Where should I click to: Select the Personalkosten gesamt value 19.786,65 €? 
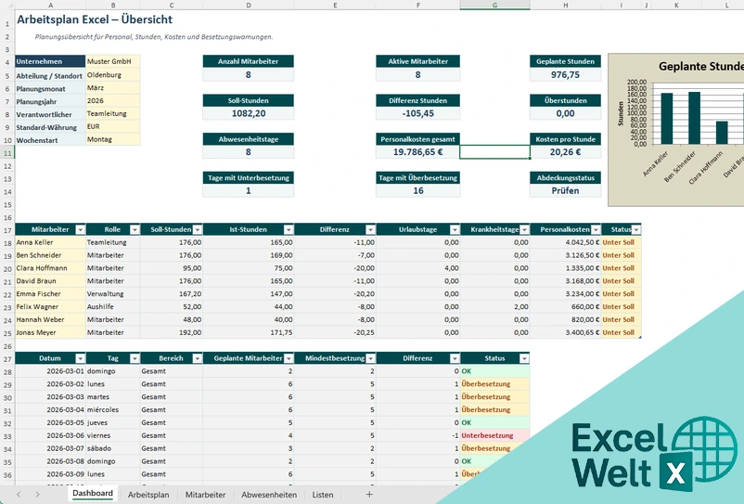(417, 152)
